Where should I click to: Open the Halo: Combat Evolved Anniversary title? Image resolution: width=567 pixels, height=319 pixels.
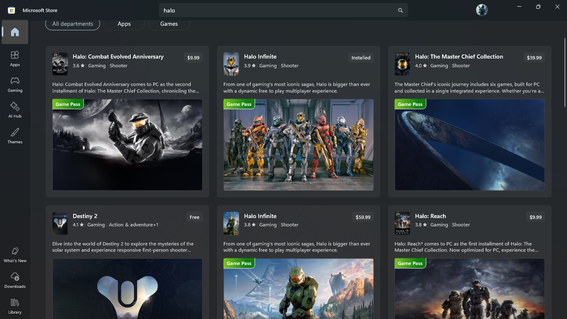[x=118, y=56]
